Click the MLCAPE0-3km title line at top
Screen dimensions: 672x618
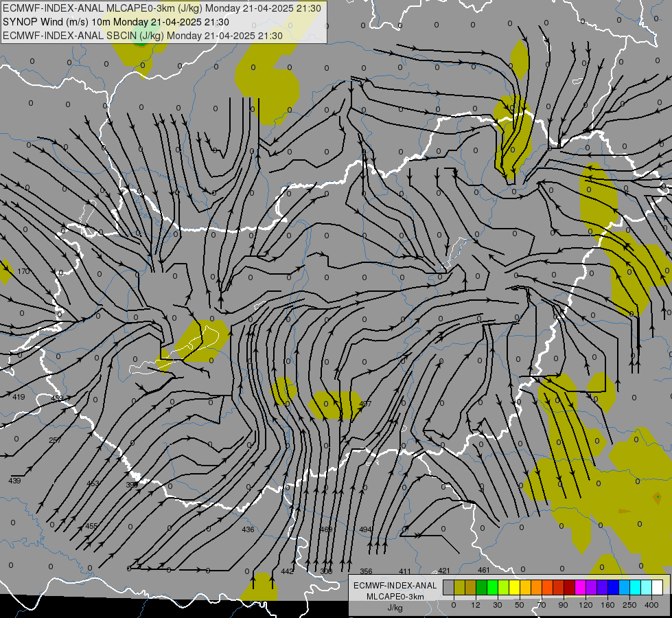tap(161, 8)
